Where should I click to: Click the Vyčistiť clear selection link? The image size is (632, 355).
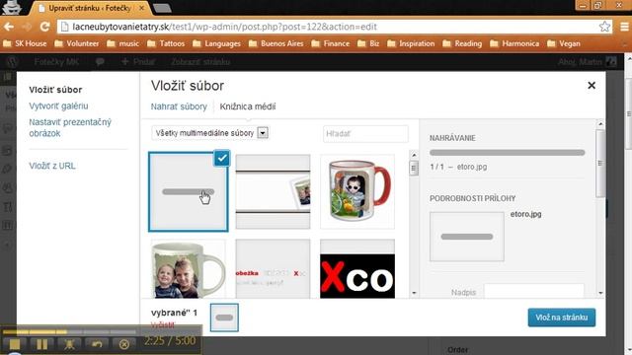click(x=163, y=324)
